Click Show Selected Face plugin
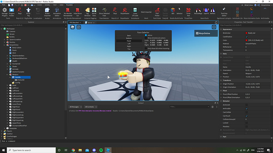The image size is (273, 153). click(x=104, y=12)
